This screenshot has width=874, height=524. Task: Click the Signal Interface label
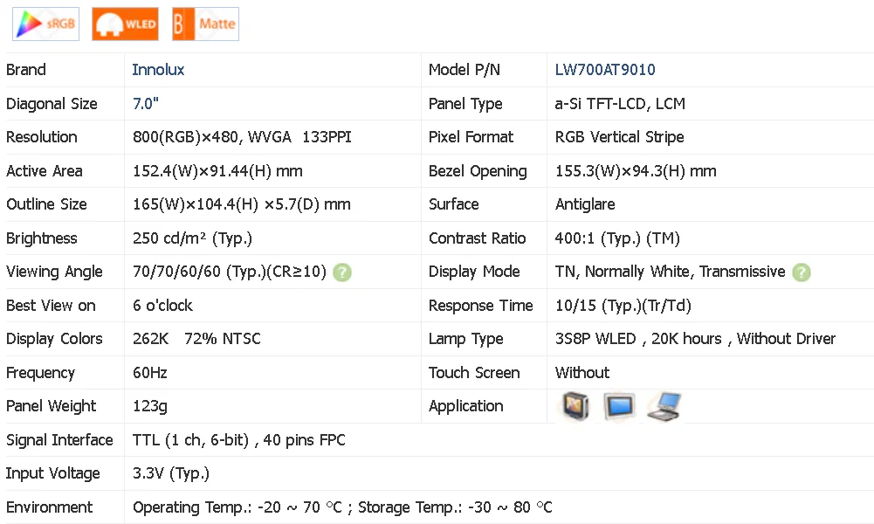tap(59, 440)
